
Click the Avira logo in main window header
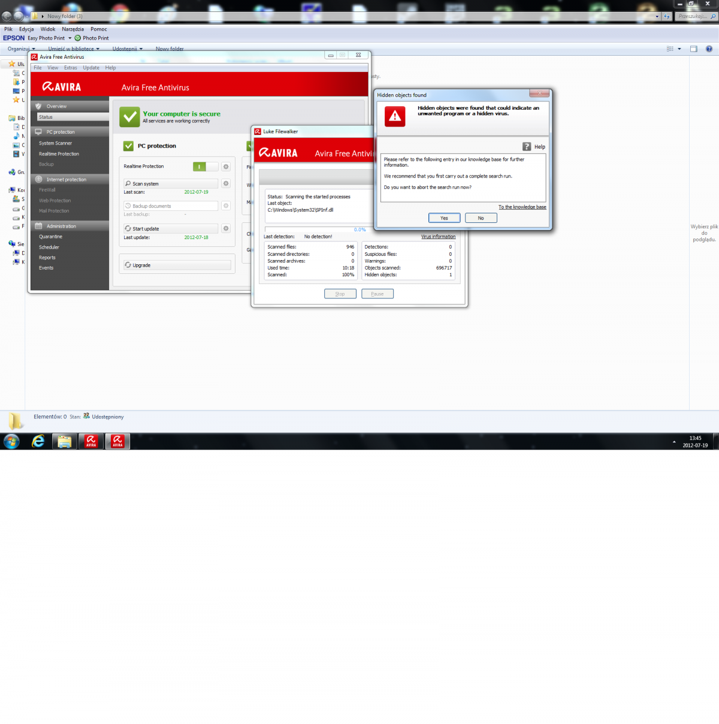click(61, 87)
